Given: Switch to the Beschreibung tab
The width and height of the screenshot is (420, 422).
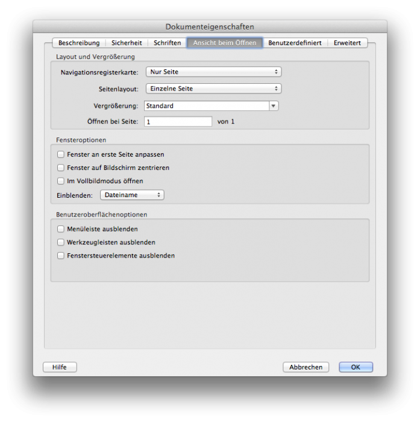Looking at the screenshot, I should point(79,43).
